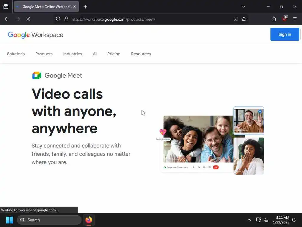Image resolution: width=302 pixels, height=227 pixels.
Task: Stop loading the page
Action: coord(28,19)
